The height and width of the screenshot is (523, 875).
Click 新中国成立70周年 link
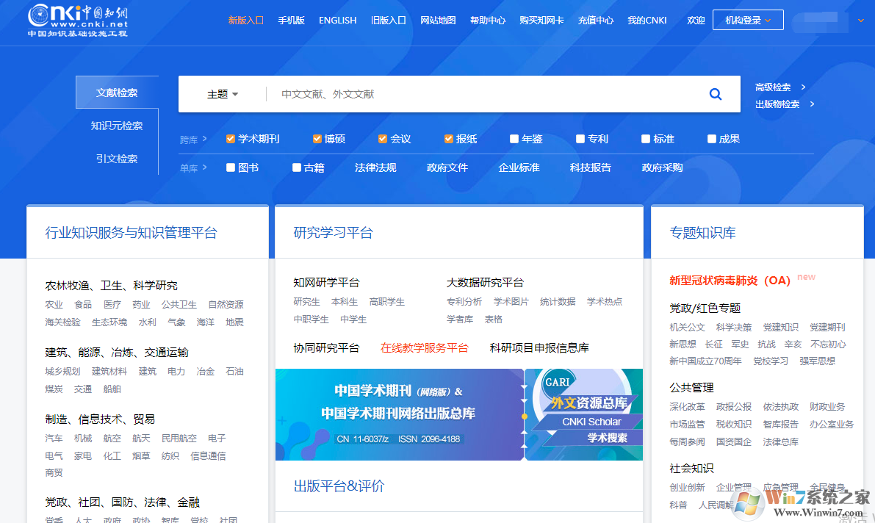pyautogui.click(x=705, y=361)
